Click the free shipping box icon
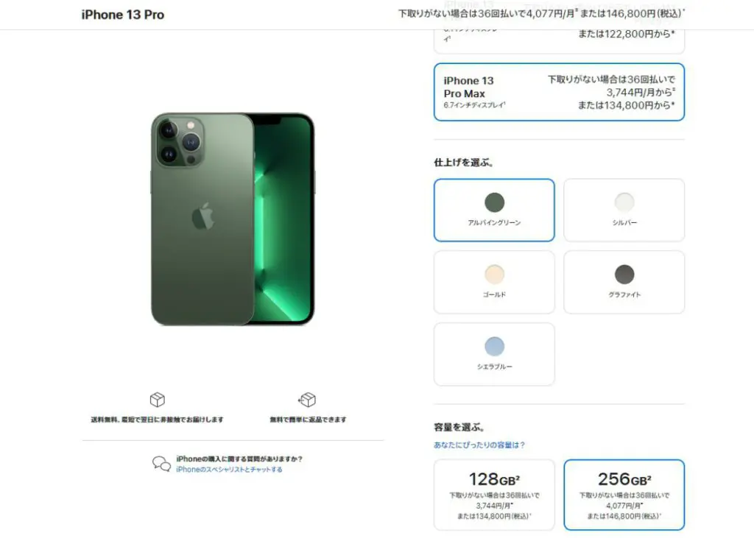The width and height of the screenshot is (754, 538). [x=158, y=400]
